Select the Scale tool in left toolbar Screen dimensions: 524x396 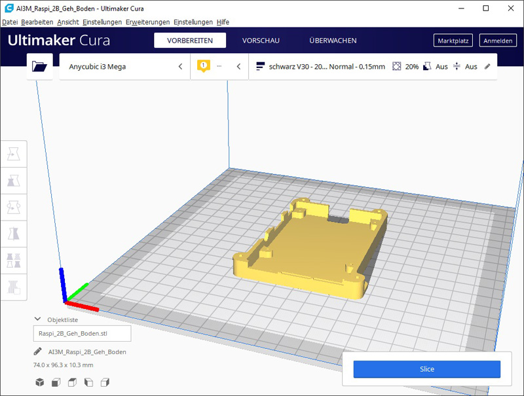[x=14, y=181]
